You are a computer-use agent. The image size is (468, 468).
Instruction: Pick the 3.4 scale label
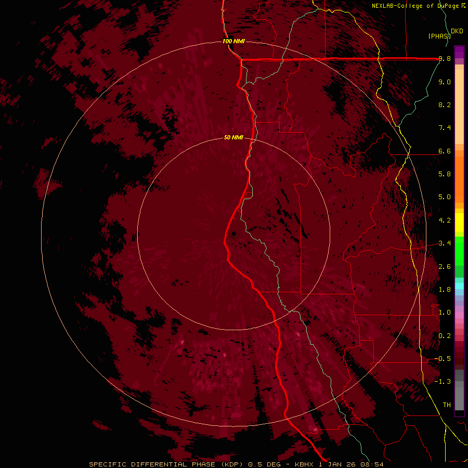445,243
